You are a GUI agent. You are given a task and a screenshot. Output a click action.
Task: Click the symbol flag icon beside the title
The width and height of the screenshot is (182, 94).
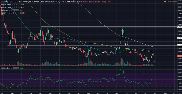[x=4, y=2]
